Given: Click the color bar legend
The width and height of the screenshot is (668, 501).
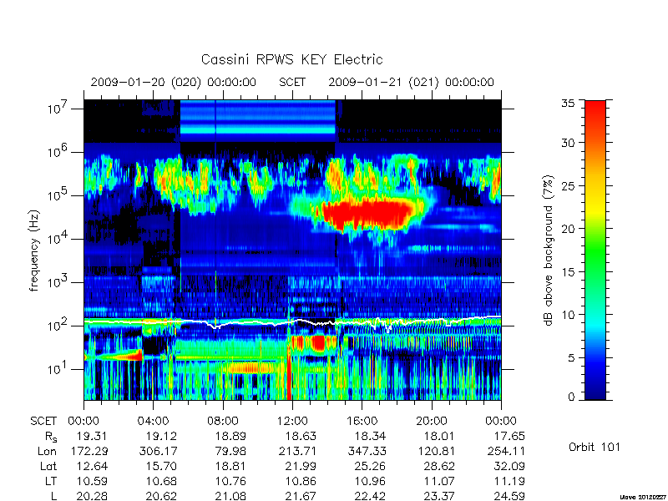Looking at the screenshot, I should [595, 250].
